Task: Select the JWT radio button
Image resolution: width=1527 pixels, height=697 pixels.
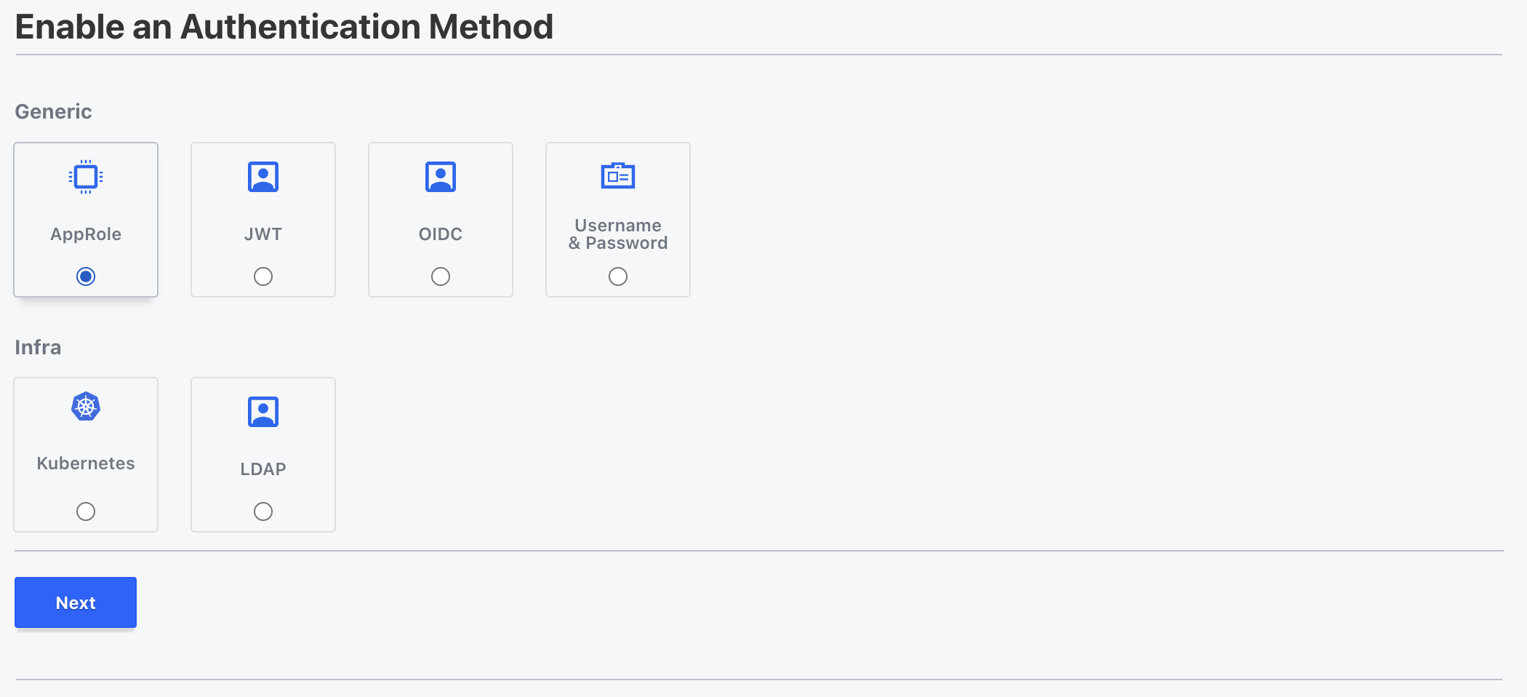Action: tap(262, 276)
